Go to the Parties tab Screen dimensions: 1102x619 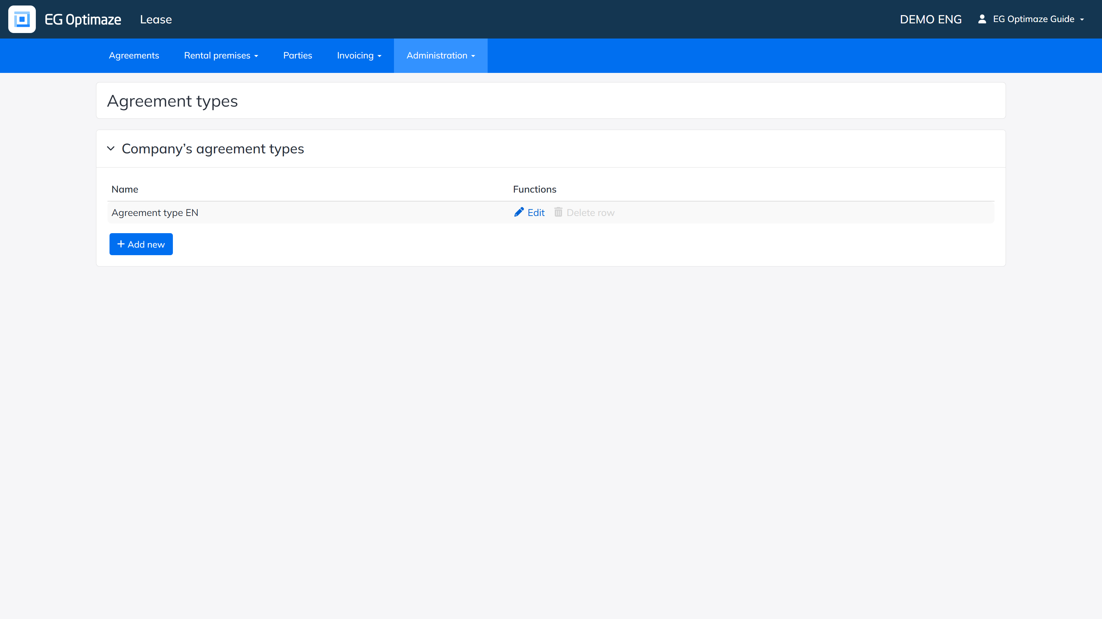298,55
